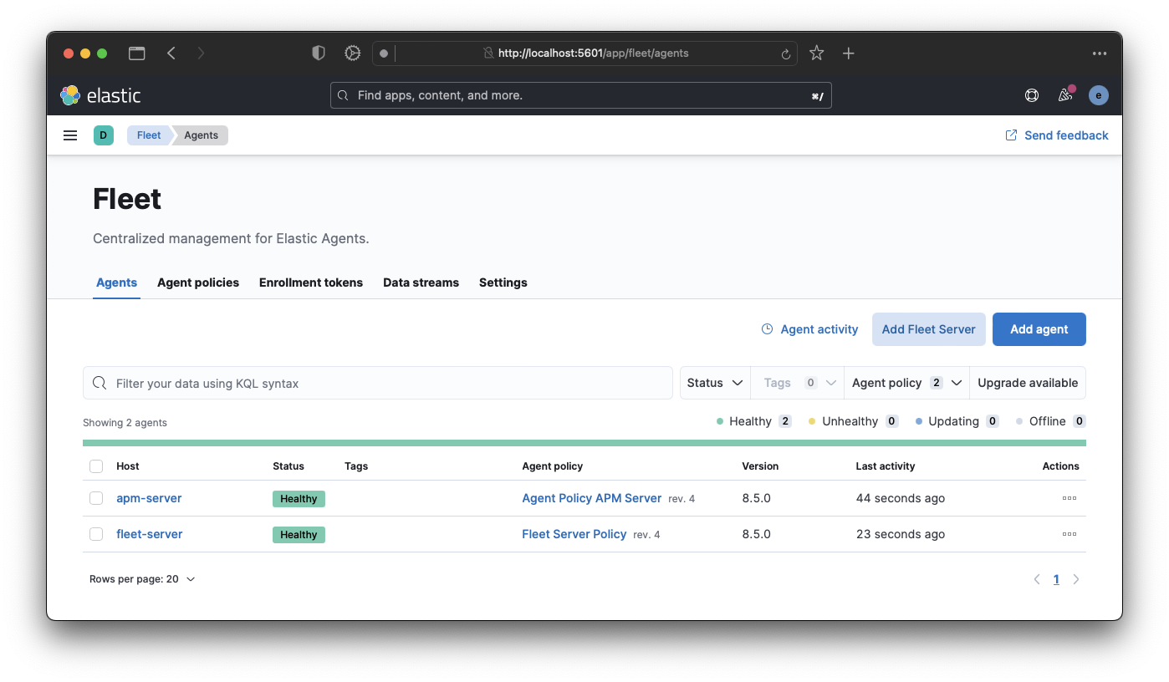Open the Tags filter dropdown
The image size is (1169, 682).
click(x=798, y=383)
